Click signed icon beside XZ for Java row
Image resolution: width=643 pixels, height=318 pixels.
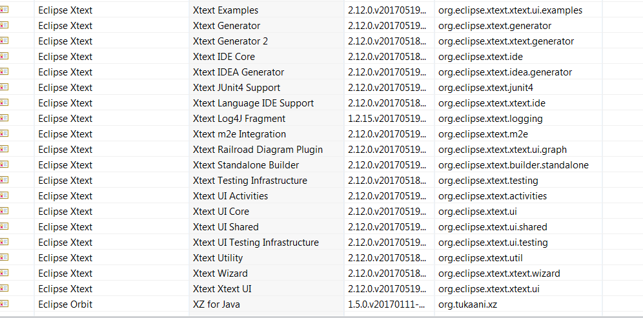[4, 304]
